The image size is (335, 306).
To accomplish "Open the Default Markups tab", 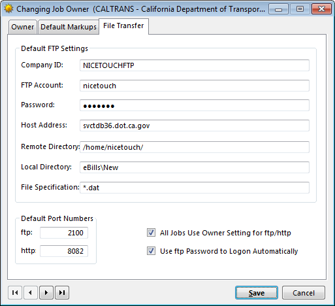I will [x=69, y=27].
